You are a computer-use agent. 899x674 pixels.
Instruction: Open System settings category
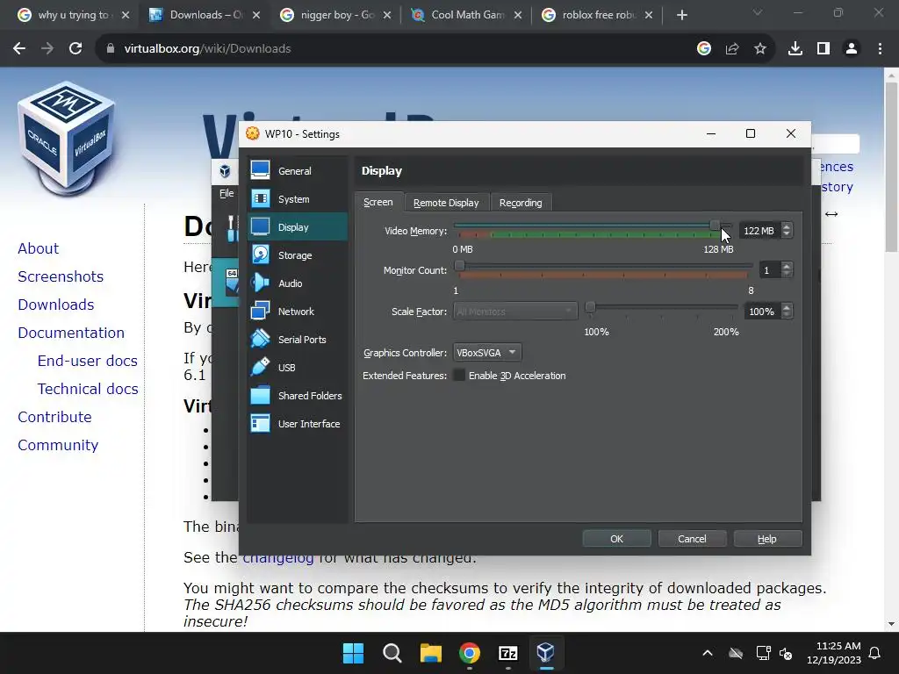point(297,199)
